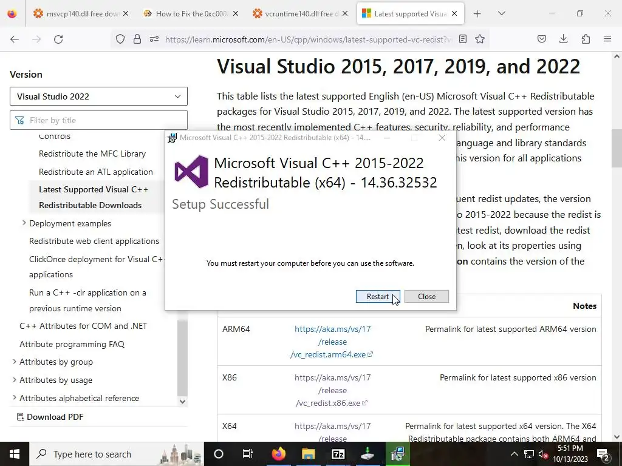Viewport: 622px width, 466px height.
Task: Open Redistribute an ATL application page
Action: 95,172
